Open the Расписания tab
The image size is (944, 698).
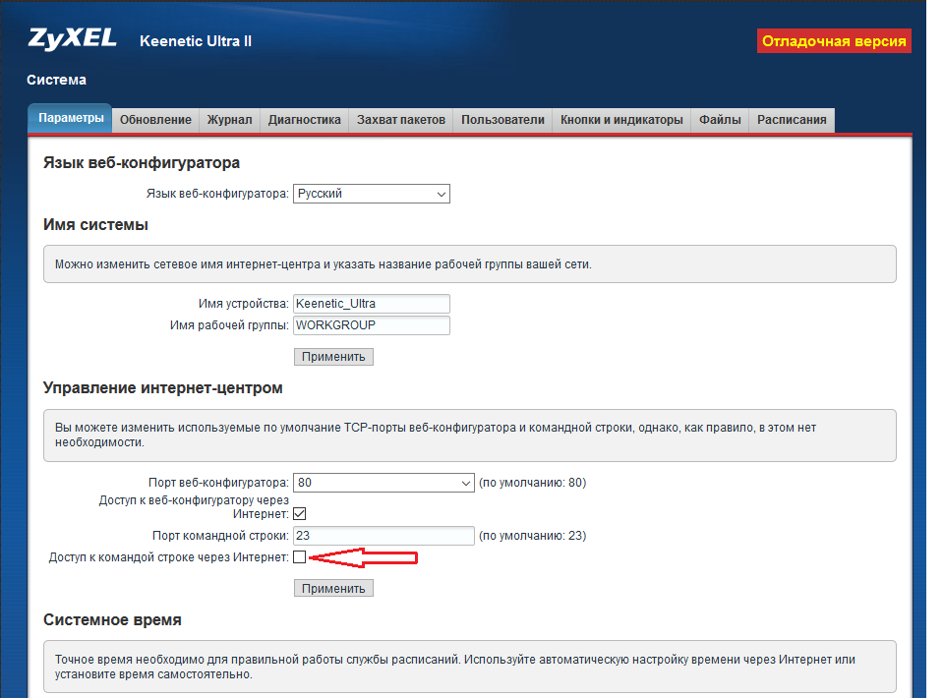pyautogui.click(x=792, y=120)
